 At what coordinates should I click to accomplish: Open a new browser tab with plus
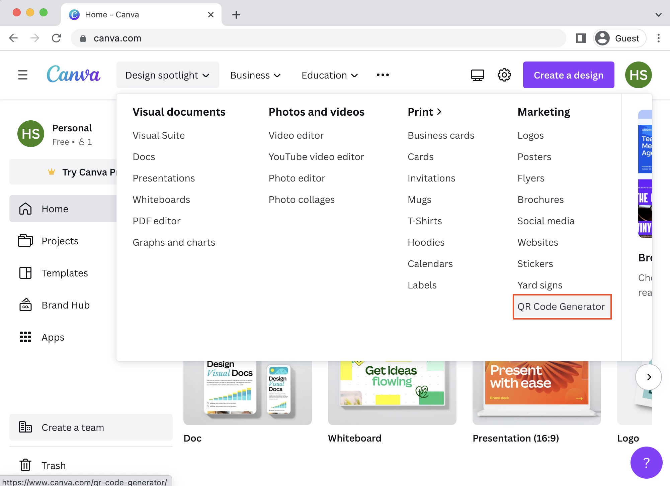[236, 15]
